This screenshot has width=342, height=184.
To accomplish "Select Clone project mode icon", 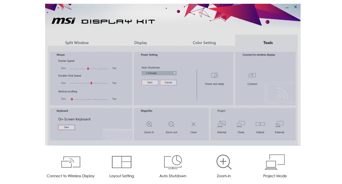I will tap(241, 124).
